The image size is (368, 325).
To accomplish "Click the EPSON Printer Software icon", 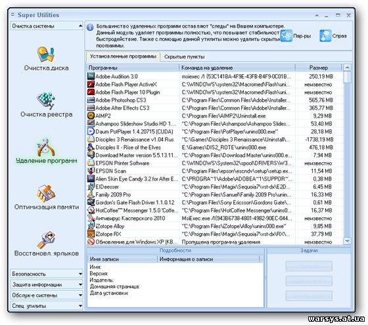I will 91,163.
